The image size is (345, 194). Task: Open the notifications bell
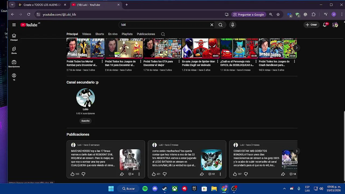[325, 25]
